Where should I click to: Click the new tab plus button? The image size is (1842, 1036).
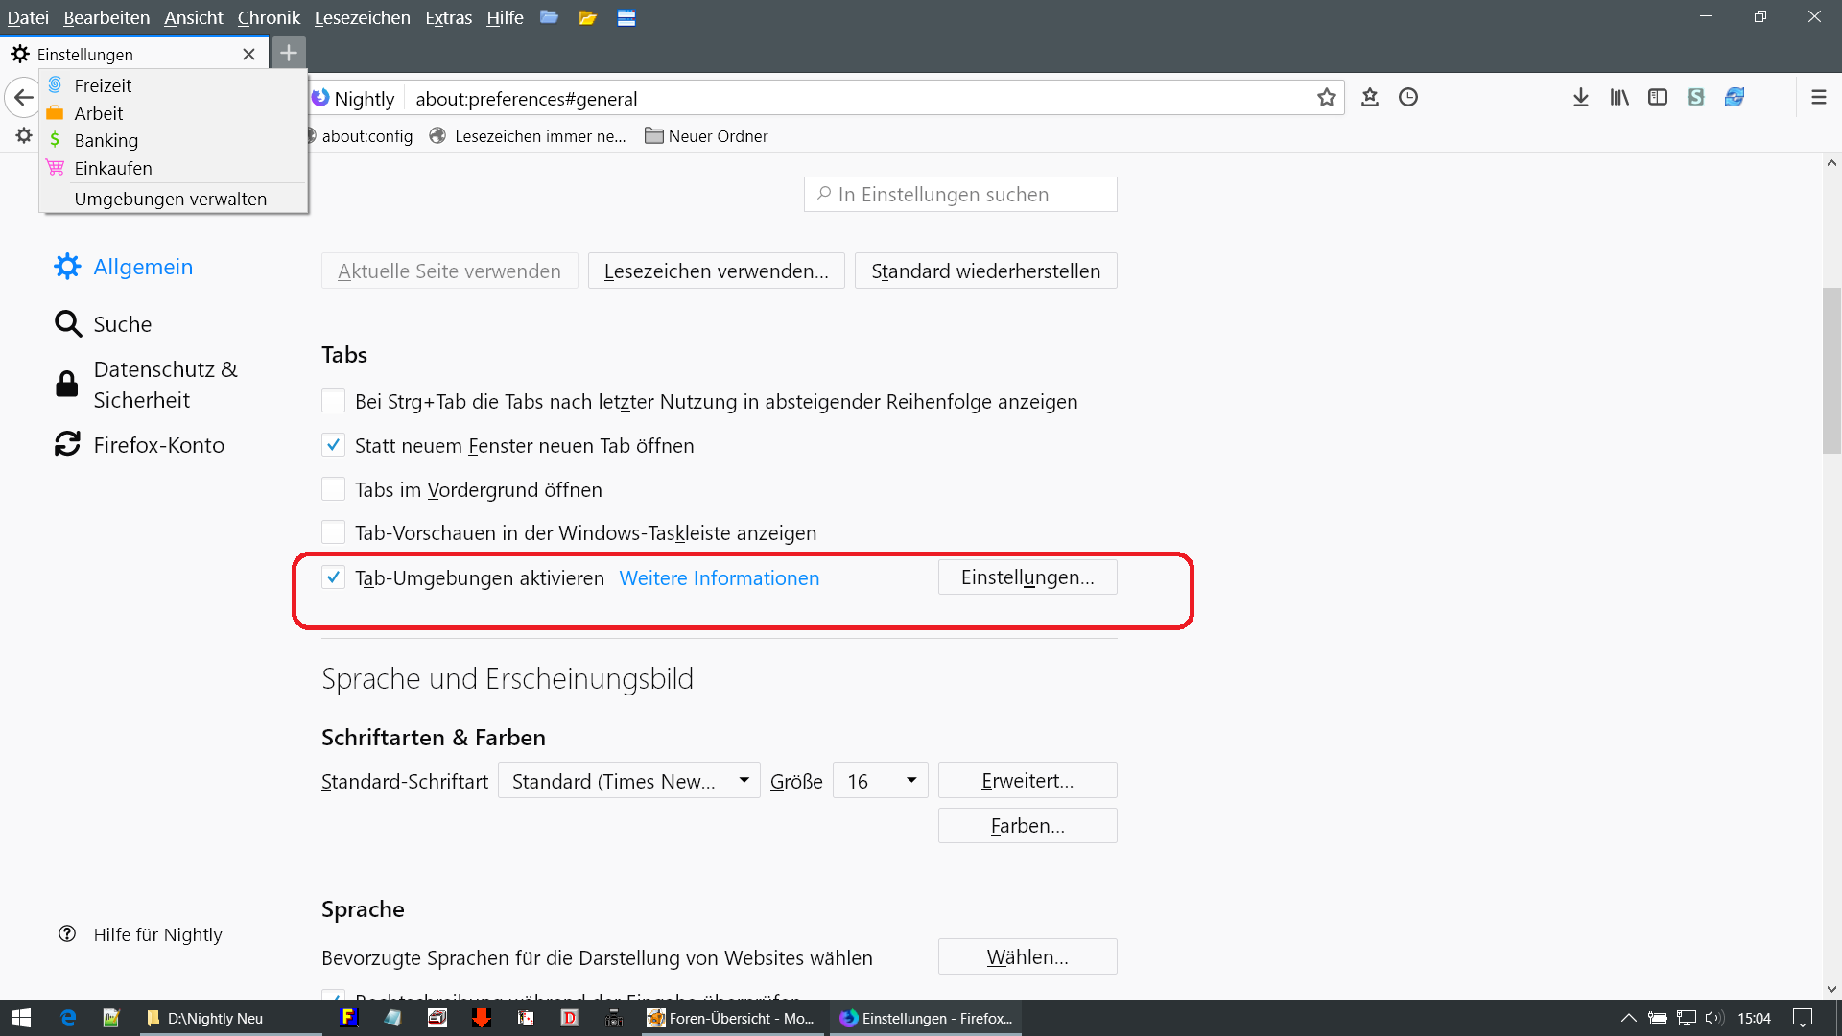289,54
